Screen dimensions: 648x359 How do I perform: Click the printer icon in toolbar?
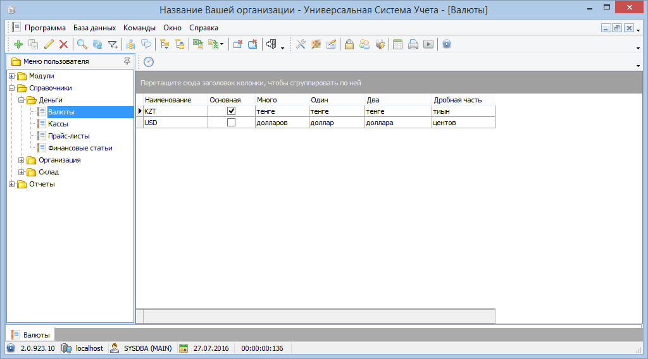[413, 44]
